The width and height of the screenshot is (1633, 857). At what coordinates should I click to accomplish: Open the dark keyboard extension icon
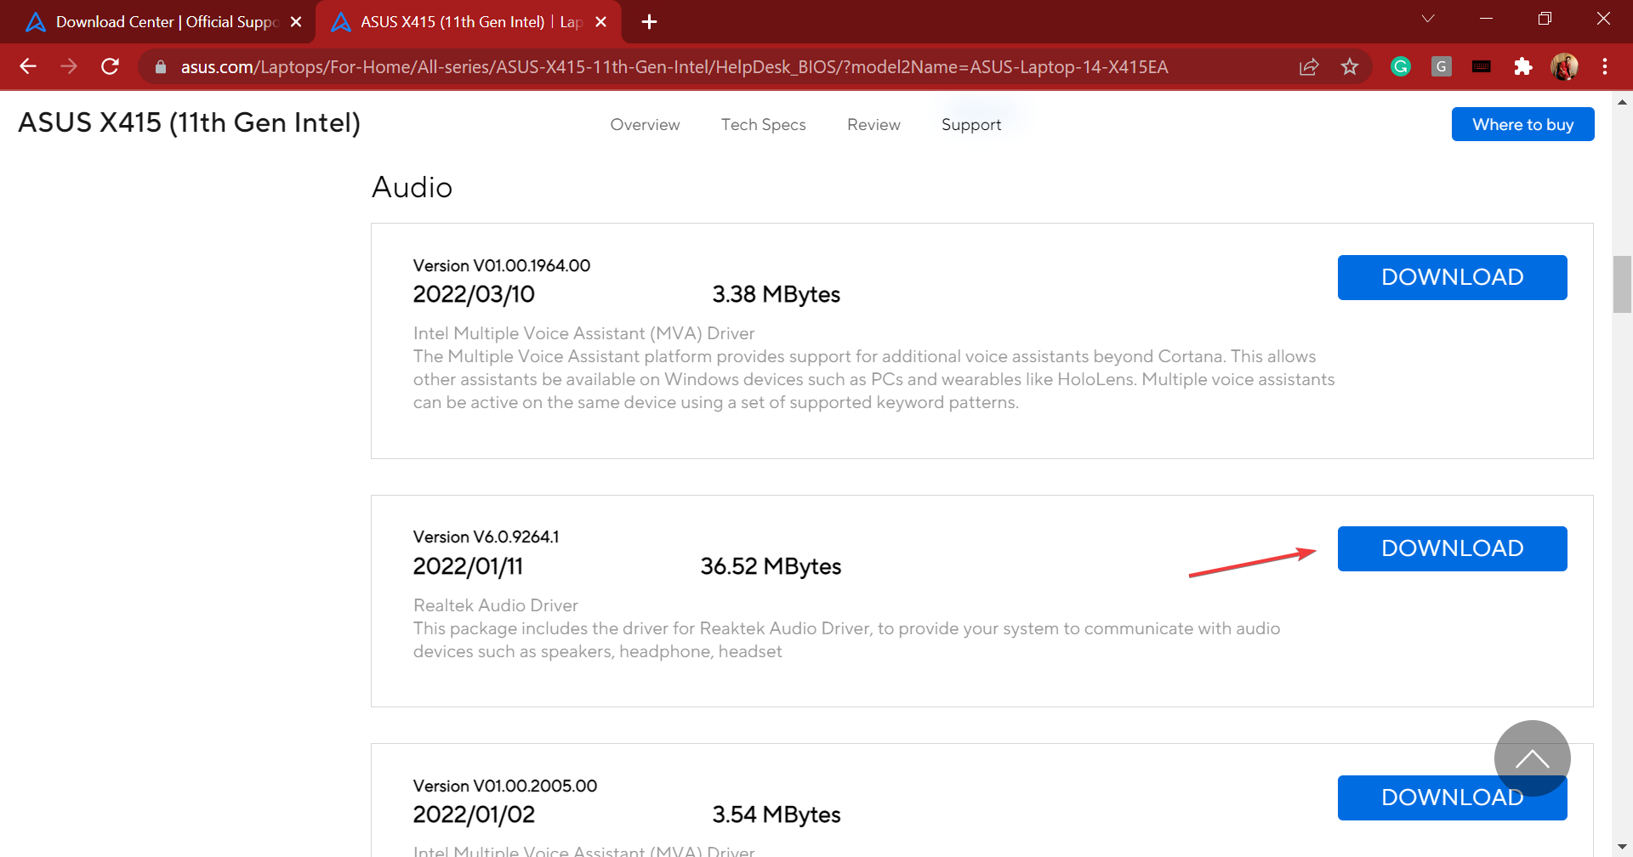click(1482, 66)
